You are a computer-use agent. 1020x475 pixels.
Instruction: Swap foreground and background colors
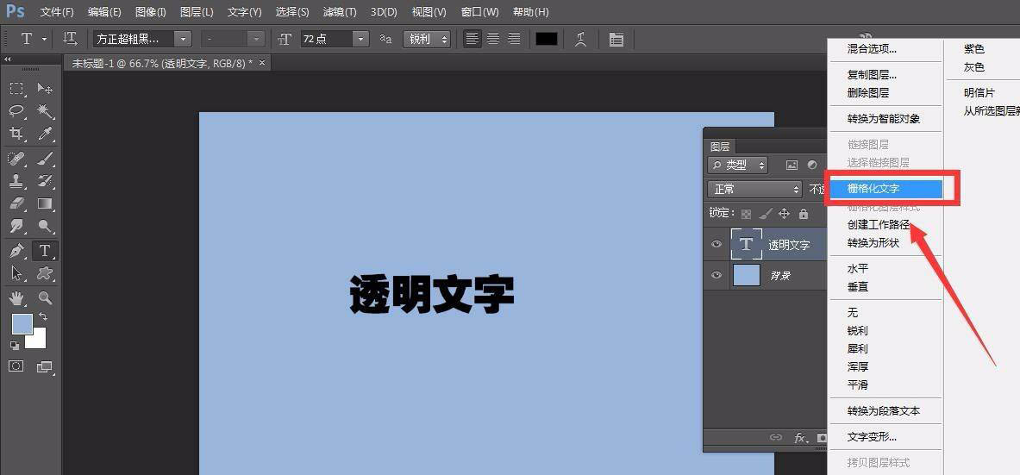pyautogui.click(x=43, y=316)
